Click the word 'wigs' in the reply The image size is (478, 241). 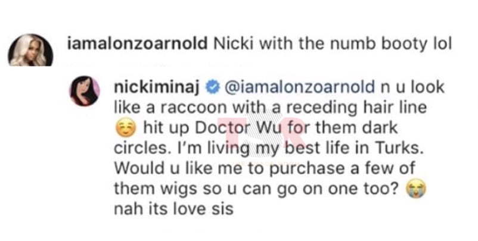pos(176,190)
